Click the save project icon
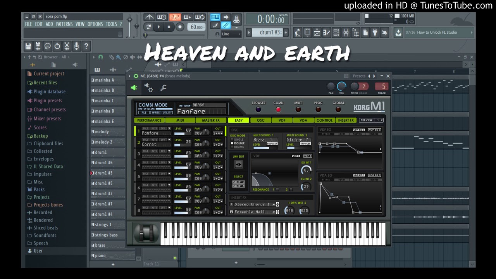This screenshot has width=496, height=279. tap(28, 46)
